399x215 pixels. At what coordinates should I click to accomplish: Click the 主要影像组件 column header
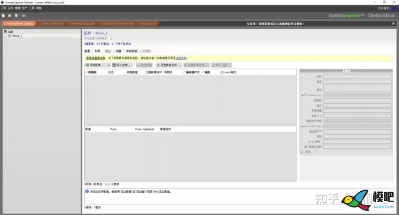[154, 72]
